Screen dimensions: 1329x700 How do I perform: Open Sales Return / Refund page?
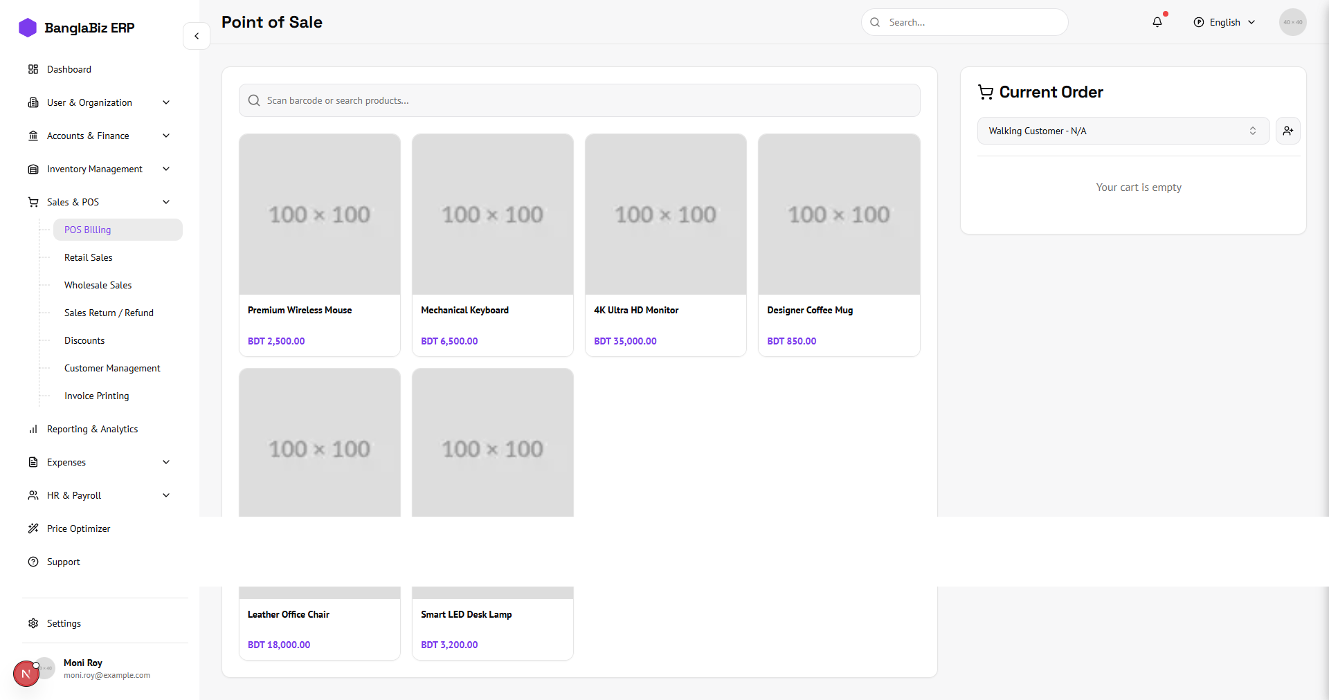tap(109, 313)
